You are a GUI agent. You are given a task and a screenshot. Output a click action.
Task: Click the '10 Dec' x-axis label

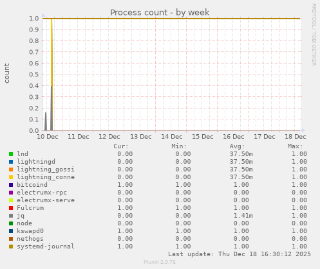tap(48, 137)
